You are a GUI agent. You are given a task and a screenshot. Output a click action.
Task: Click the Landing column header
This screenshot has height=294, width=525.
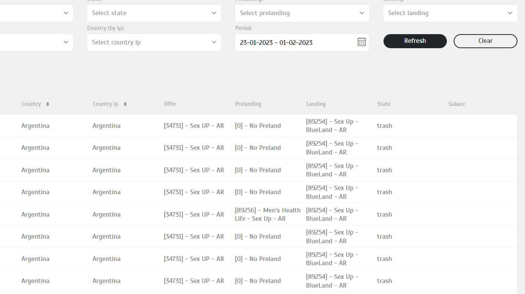pyautogui.click(x=316, y=104)
